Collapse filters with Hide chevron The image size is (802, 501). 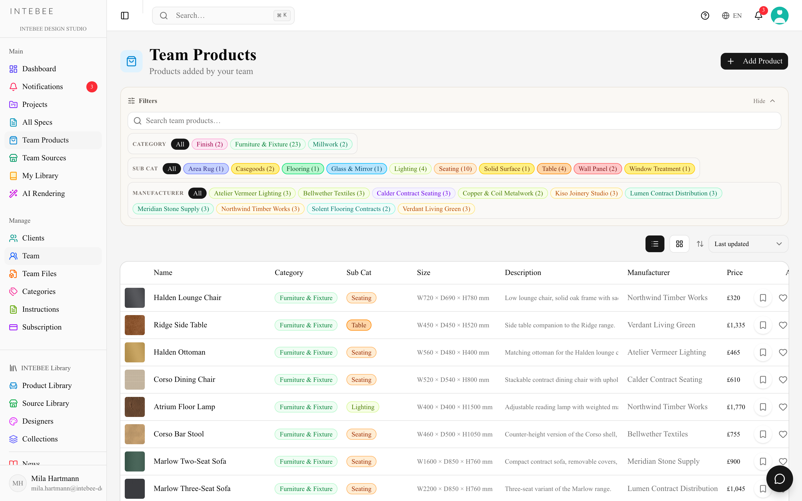point(764,101)
